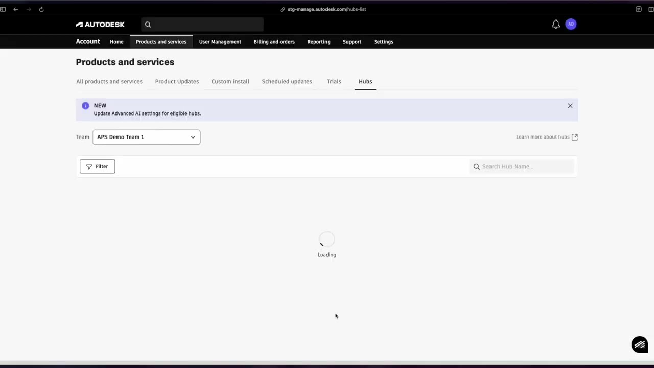Open the Custom install tab
Image resolution: width=654 pixels, height=368 pixels.
coord(230,81)
